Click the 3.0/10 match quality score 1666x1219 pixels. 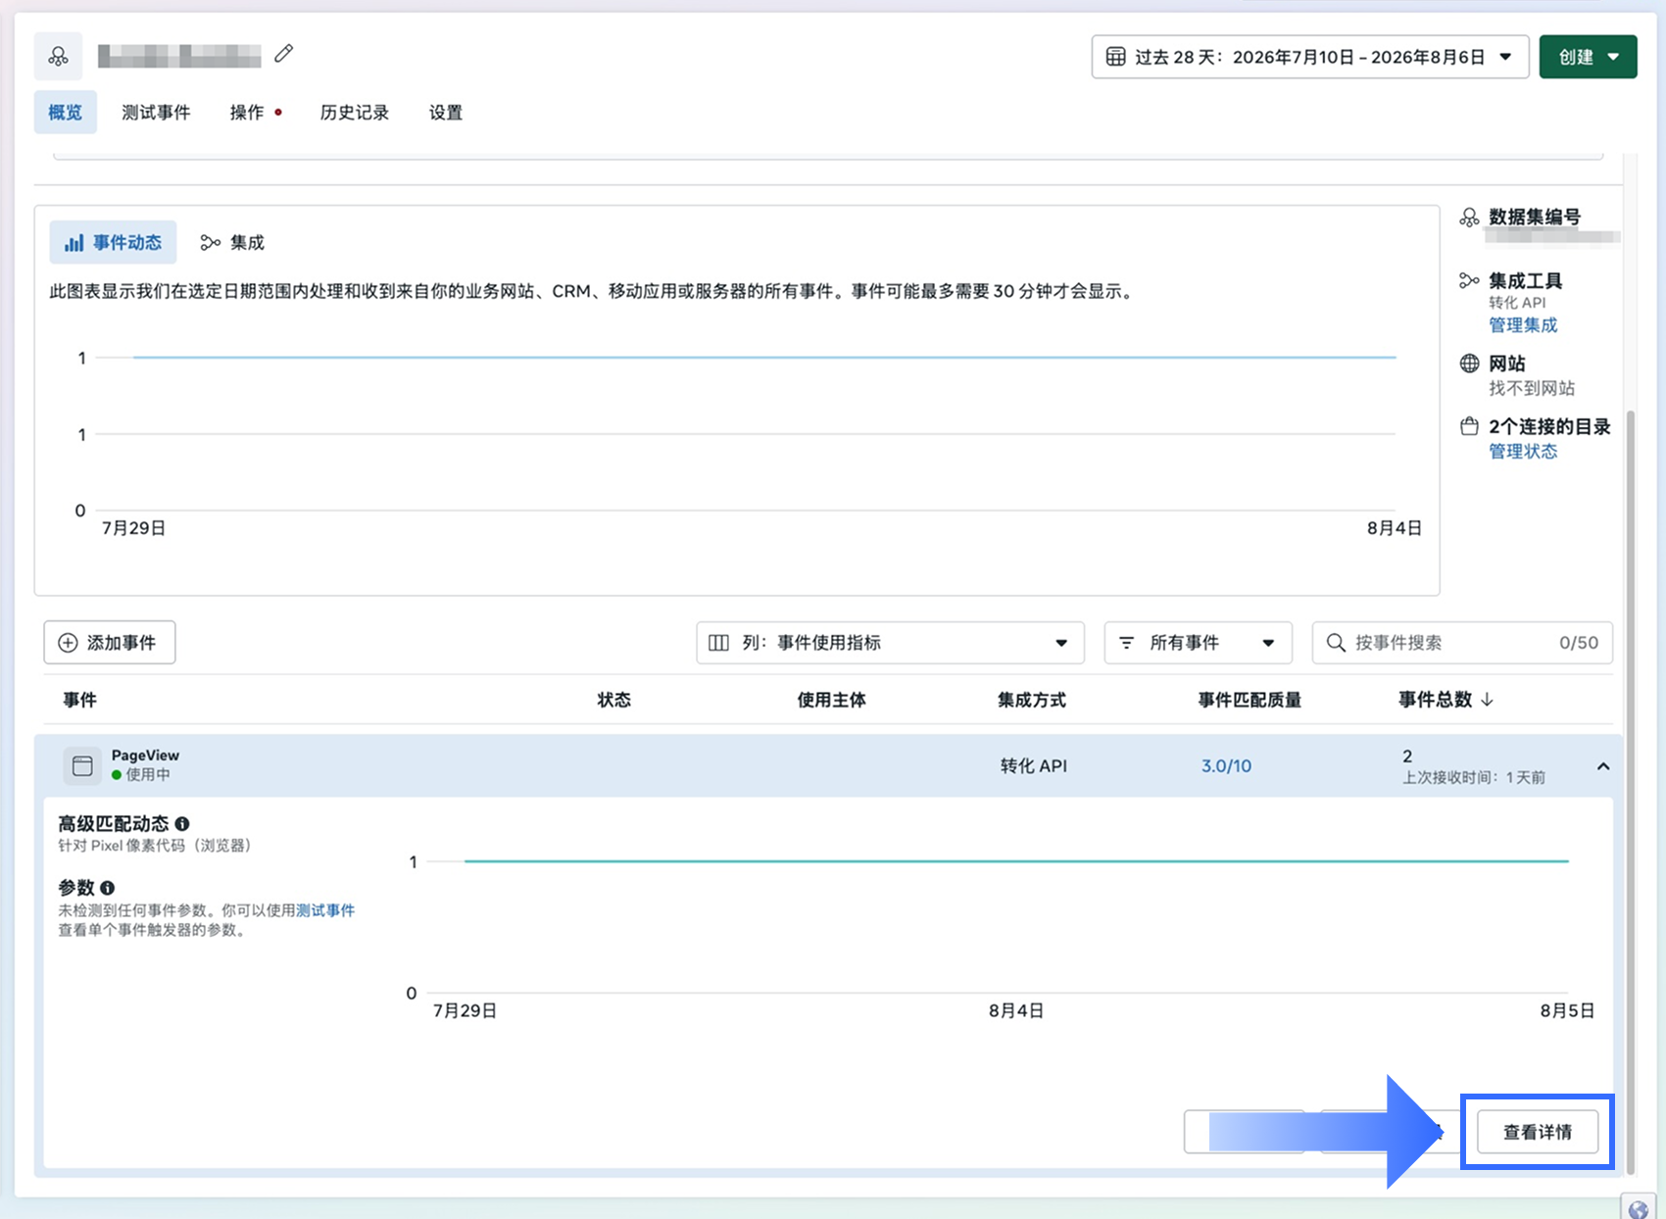click(1226, 766)
